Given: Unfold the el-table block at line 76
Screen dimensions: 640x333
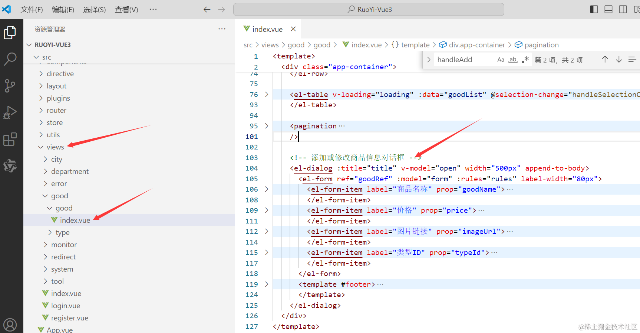Looking at the screenshot, I should coord(266,95).
